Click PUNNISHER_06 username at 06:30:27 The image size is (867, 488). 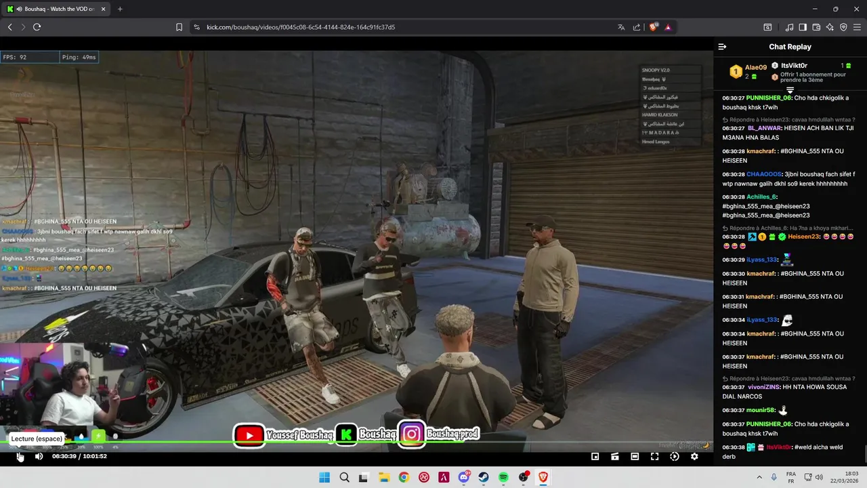pos(769,98)
